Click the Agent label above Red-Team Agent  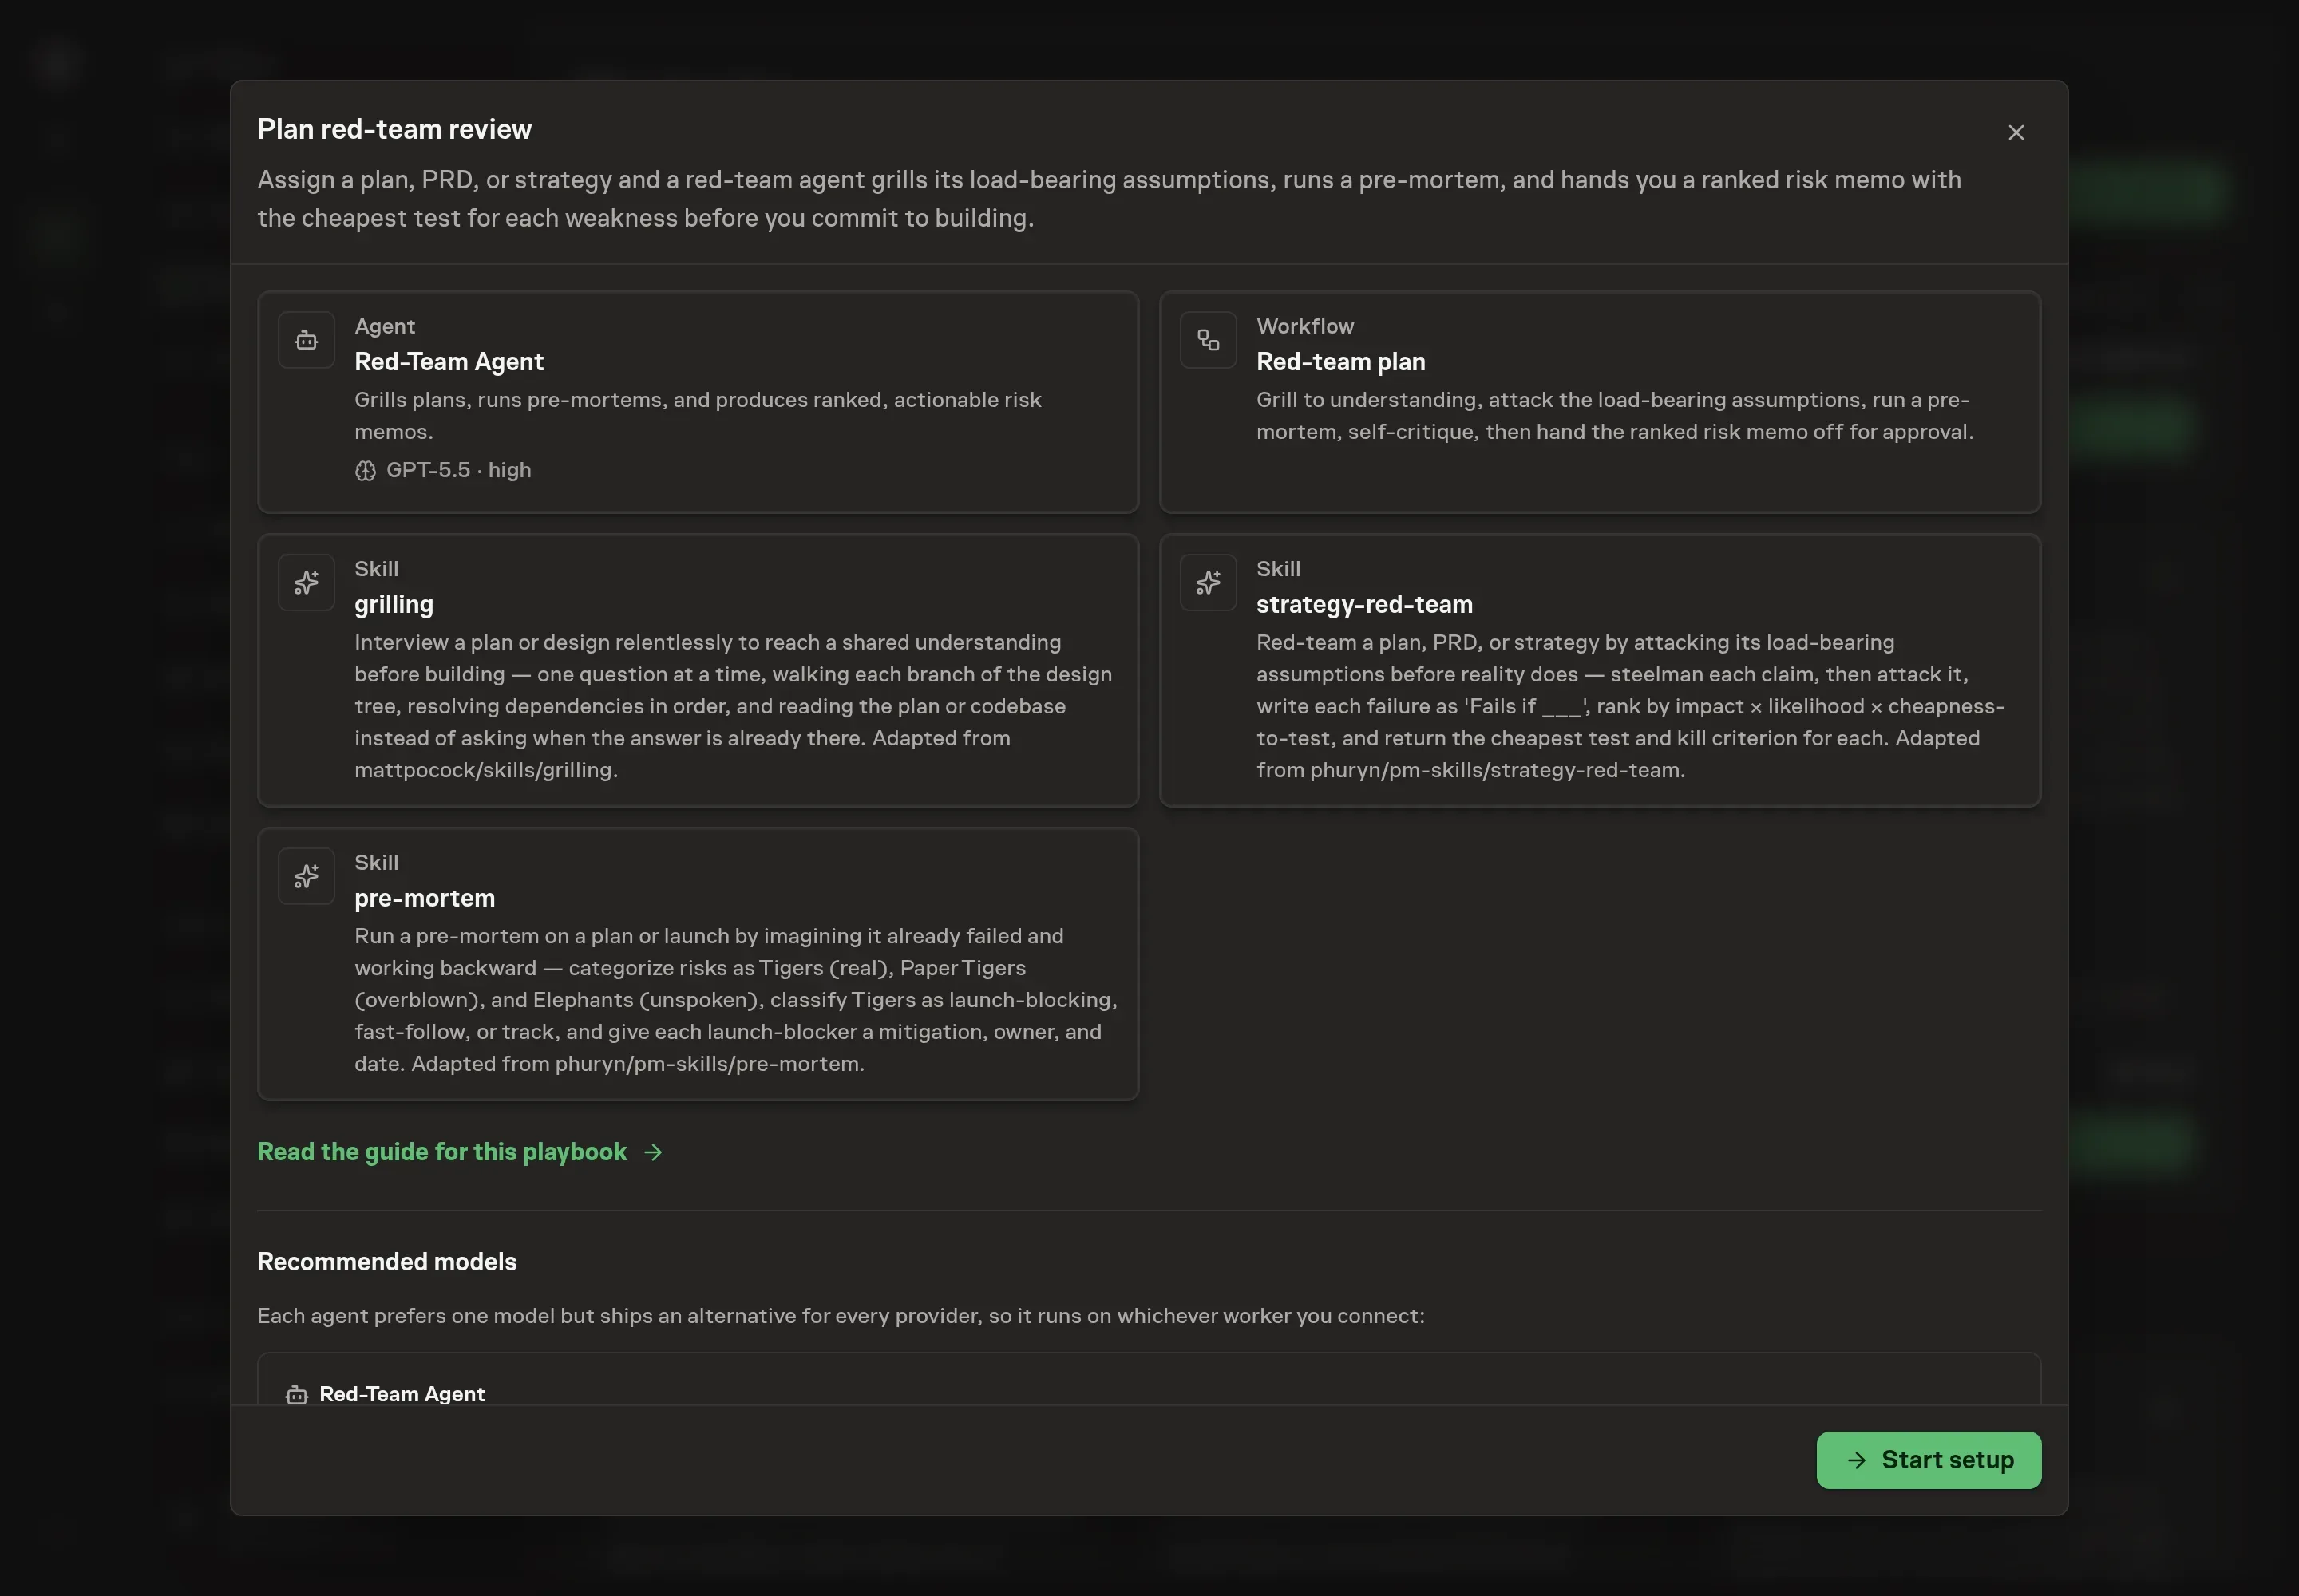[384, 326]
